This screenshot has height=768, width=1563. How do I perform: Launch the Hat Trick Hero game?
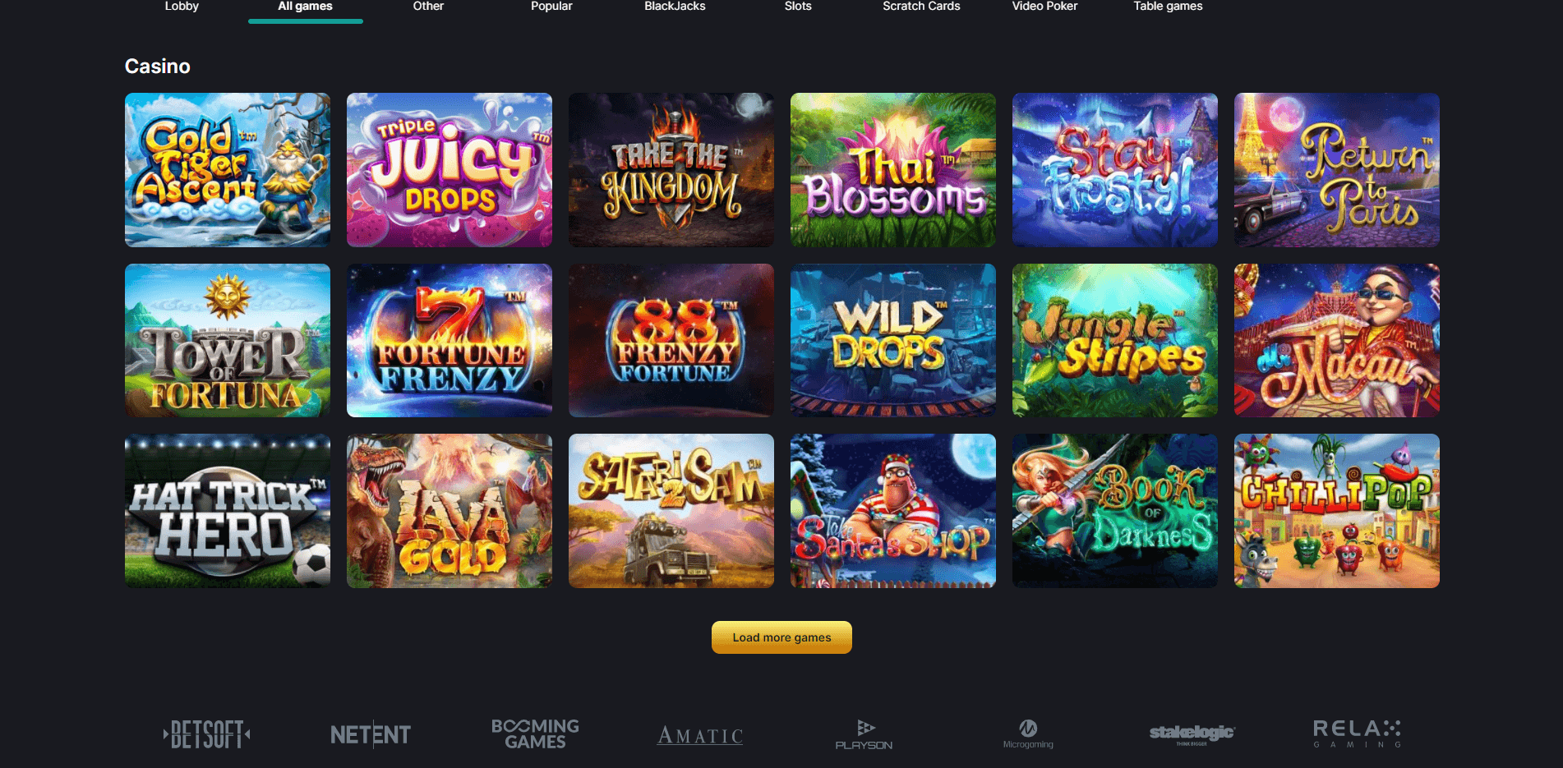pyautogui.click(x=228, y=511)
